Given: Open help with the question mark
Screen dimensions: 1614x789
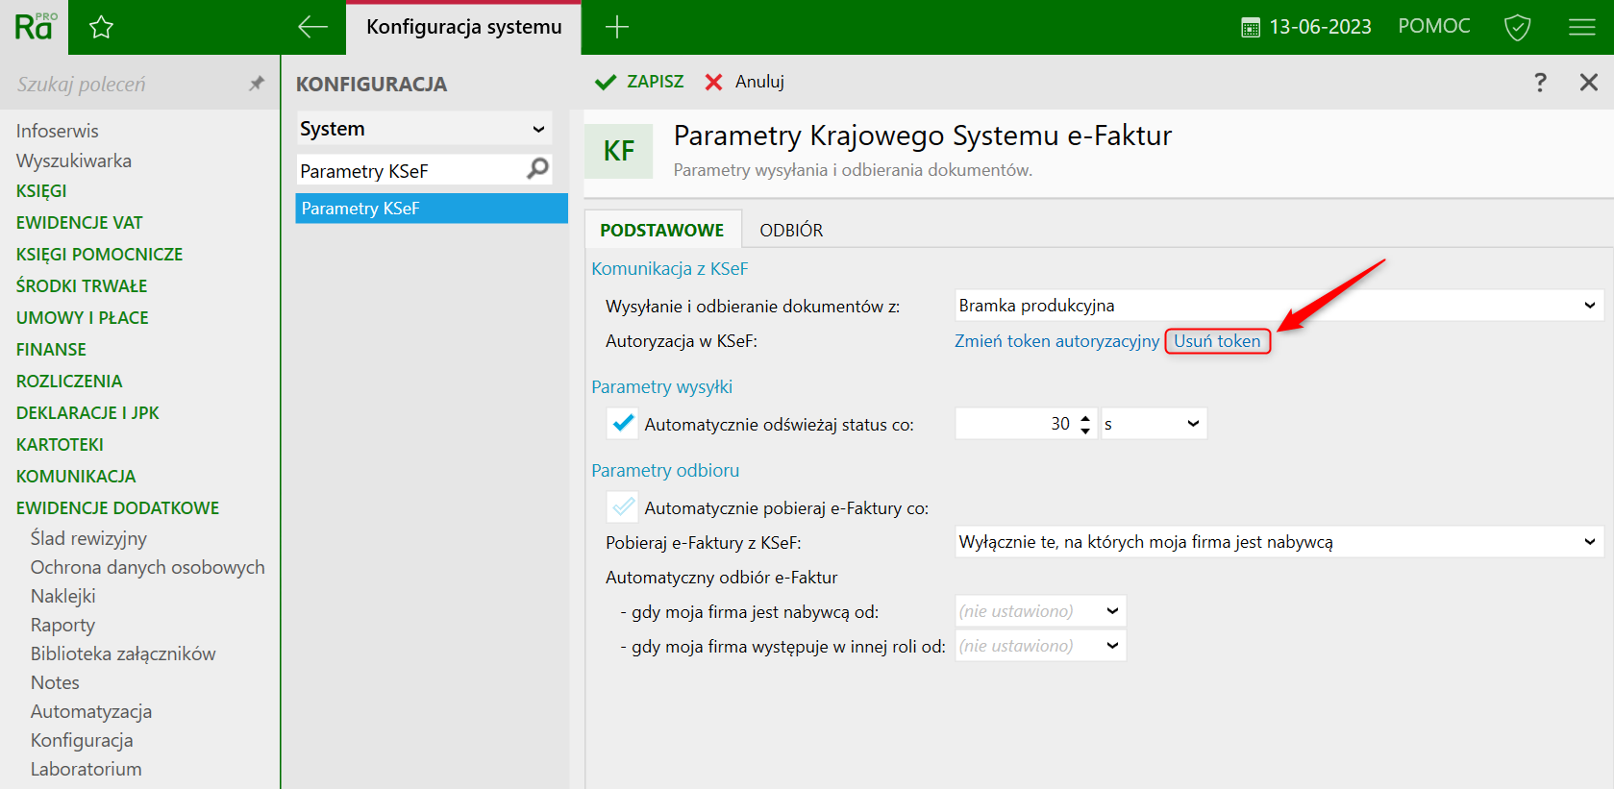Looking at the screenshot, I should tap(1540, 83).
